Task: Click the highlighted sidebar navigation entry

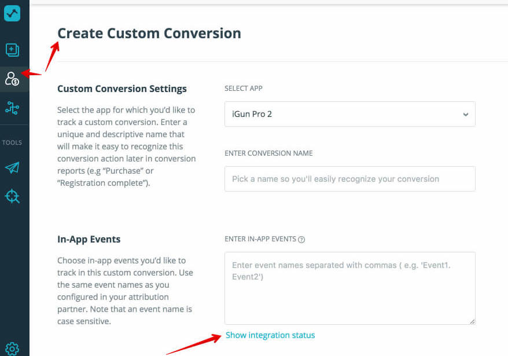Action: (x=13, y=78)
